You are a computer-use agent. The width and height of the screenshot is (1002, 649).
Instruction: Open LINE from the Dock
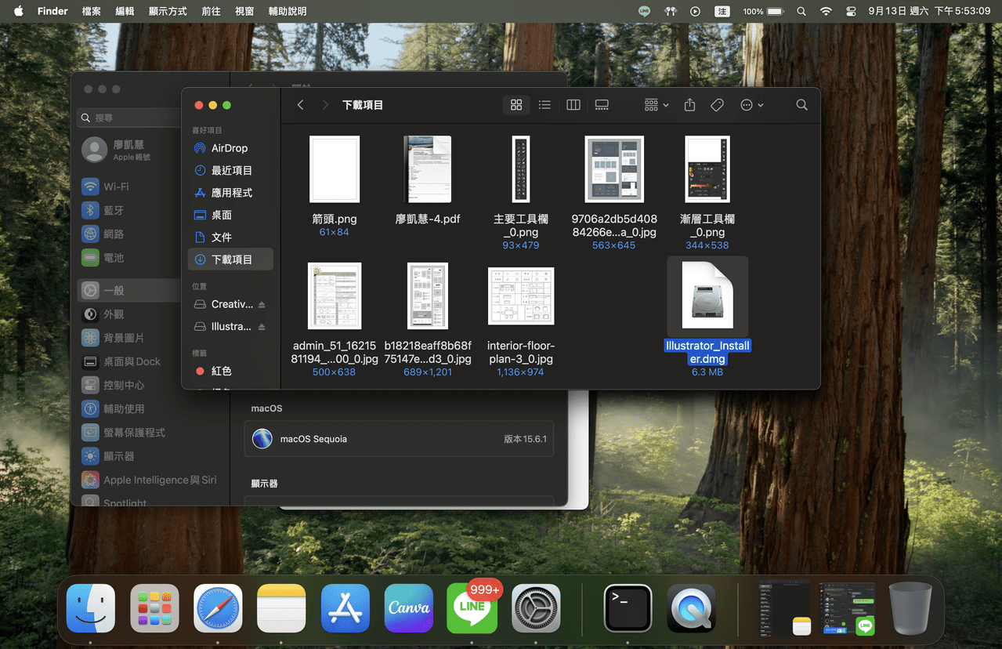pyautogui.click(x=472, y=608)
